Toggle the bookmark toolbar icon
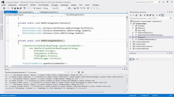The height and width of the screenshot is (97, 174). (88, 8)
